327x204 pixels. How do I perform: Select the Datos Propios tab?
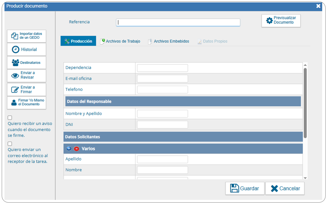(x=212, y=41)
